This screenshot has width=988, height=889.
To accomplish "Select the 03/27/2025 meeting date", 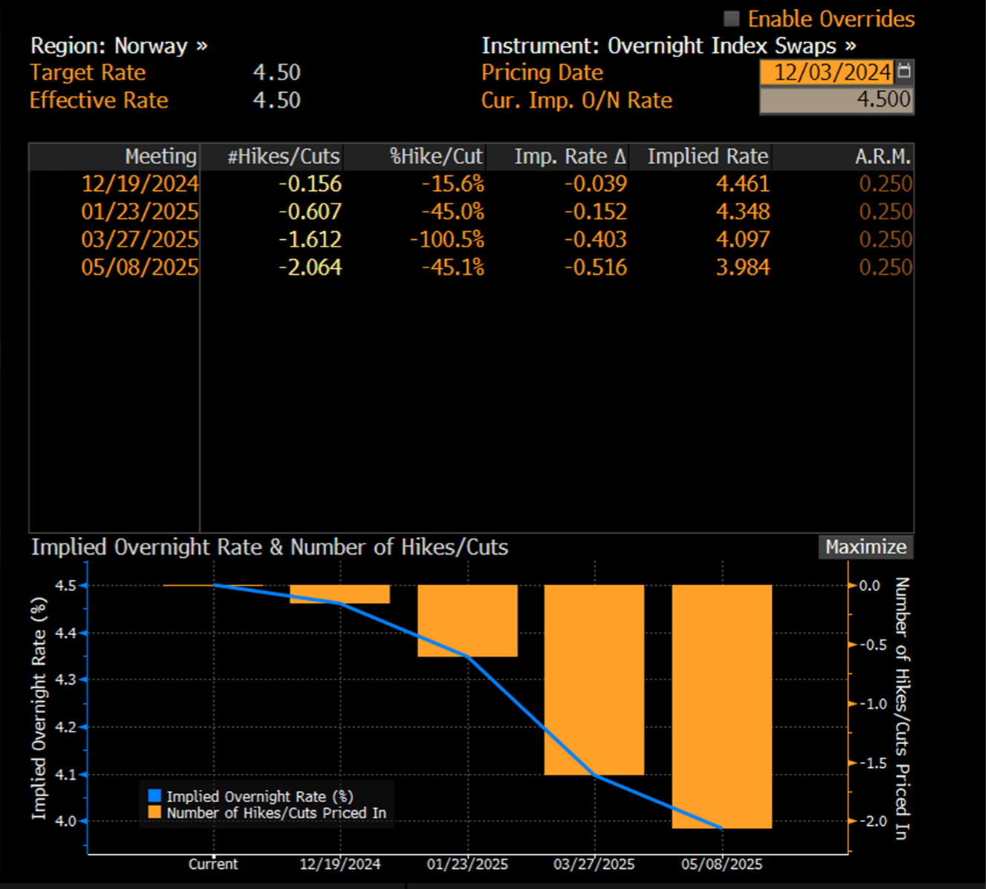I will 140,240.
